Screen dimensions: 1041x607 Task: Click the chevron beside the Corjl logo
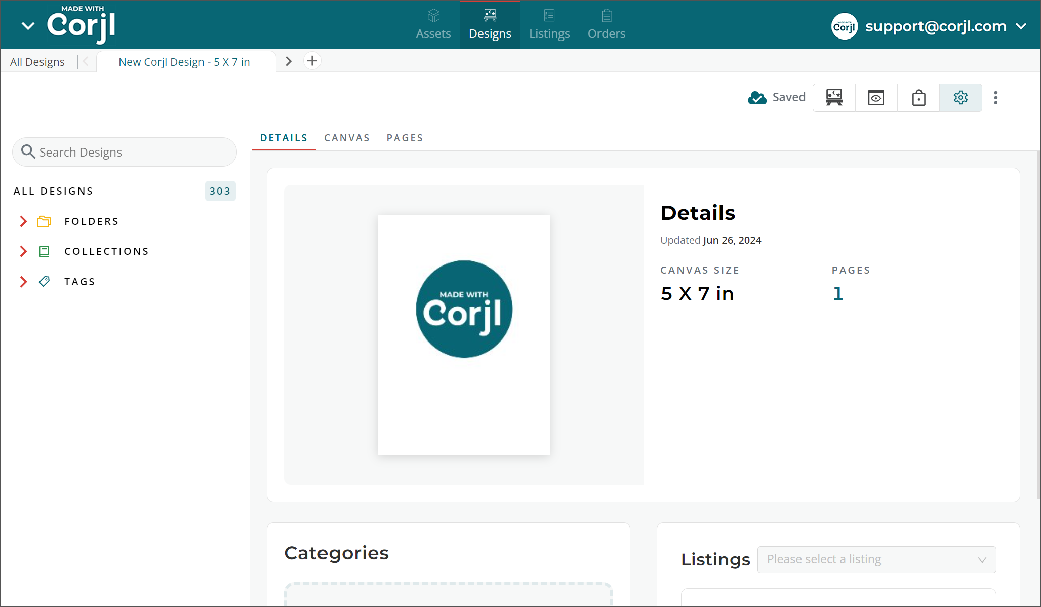click(28, 26)
